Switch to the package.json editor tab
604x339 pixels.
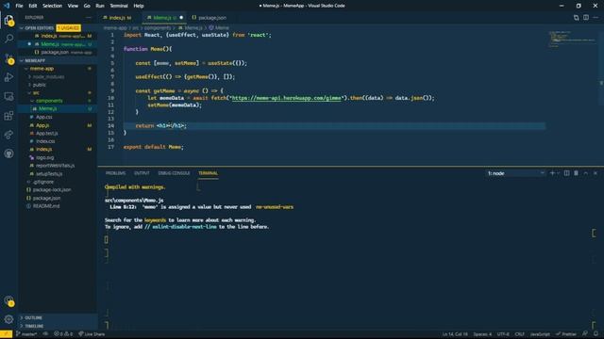210,18
